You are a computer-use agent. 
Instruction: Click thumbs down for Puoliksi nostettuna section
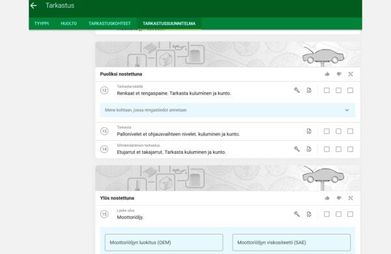(339, 74)
